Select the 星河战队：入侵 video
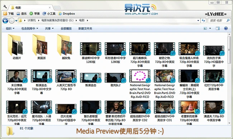Screen dimensions: 233x139 click(x=42, y=113)
